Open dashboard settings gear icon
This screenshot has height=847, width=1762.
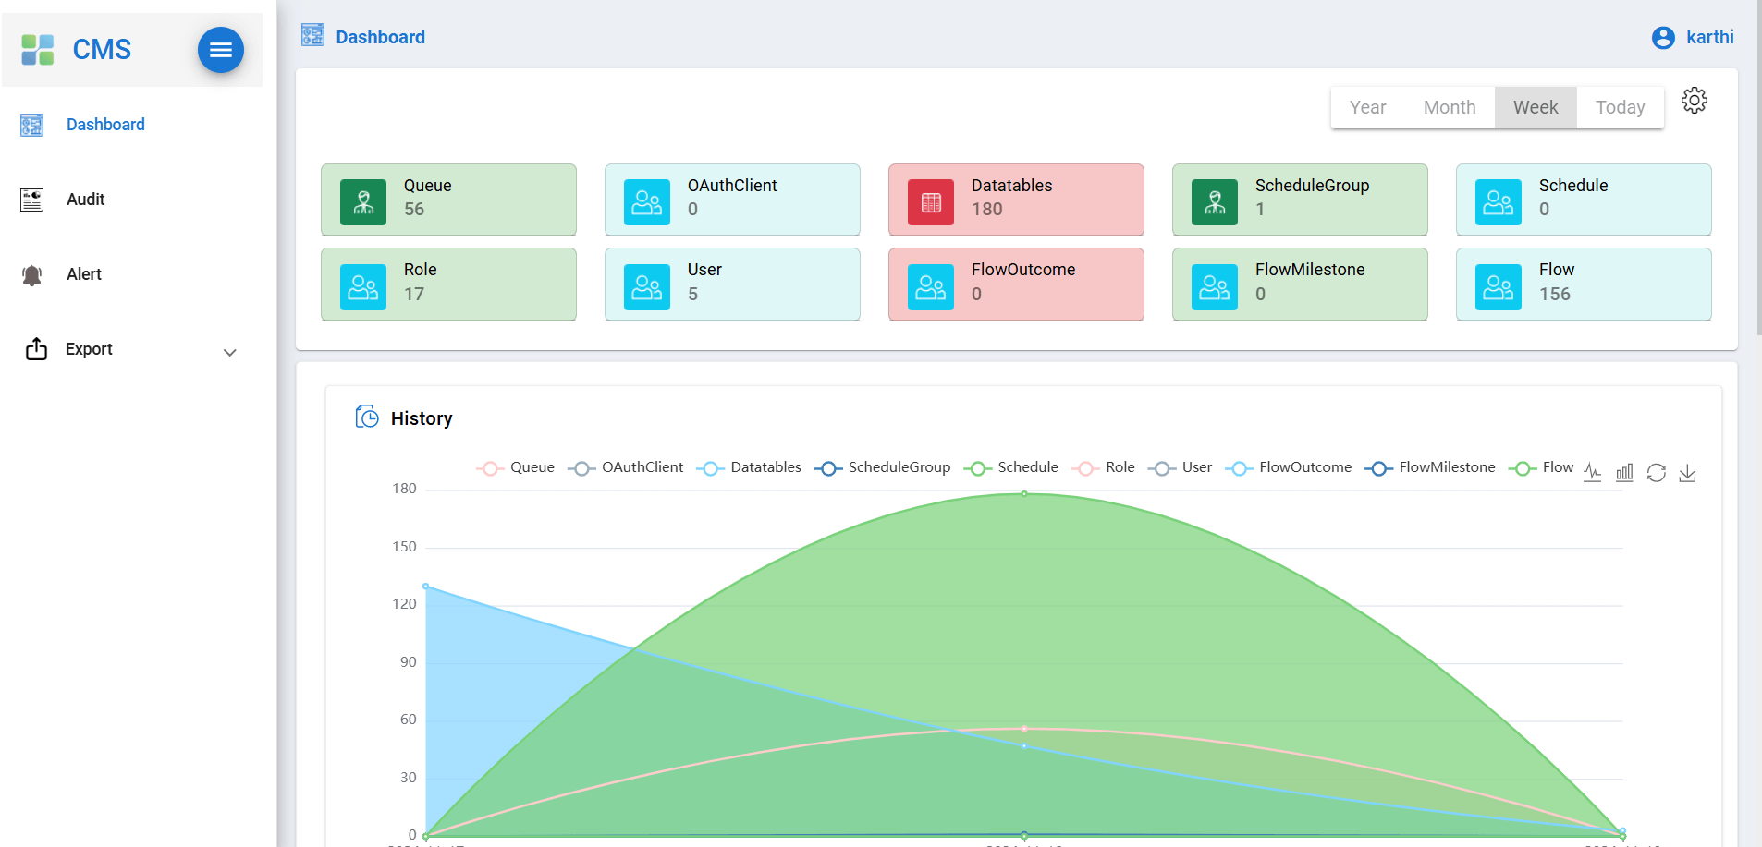(x=1695, y=100)
